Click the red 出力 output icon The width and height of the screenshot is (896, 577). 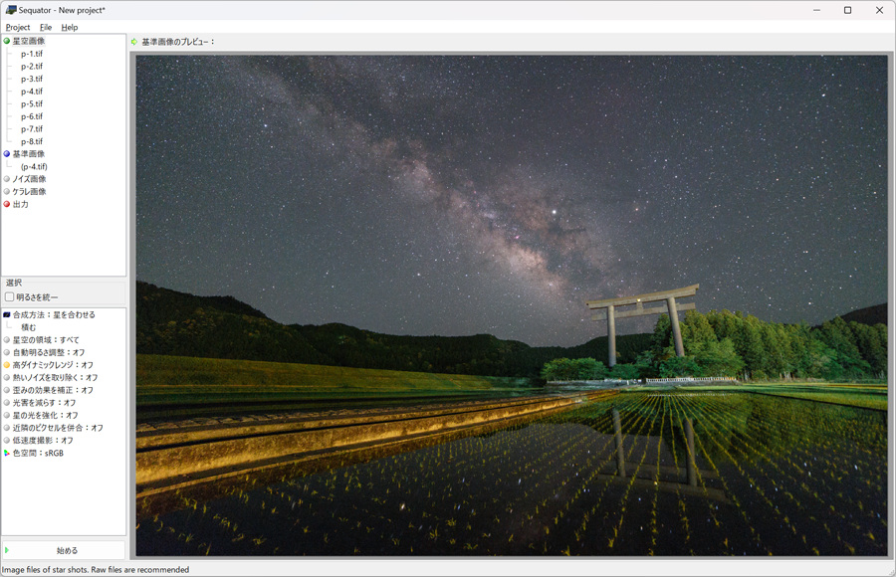point(7,204)
